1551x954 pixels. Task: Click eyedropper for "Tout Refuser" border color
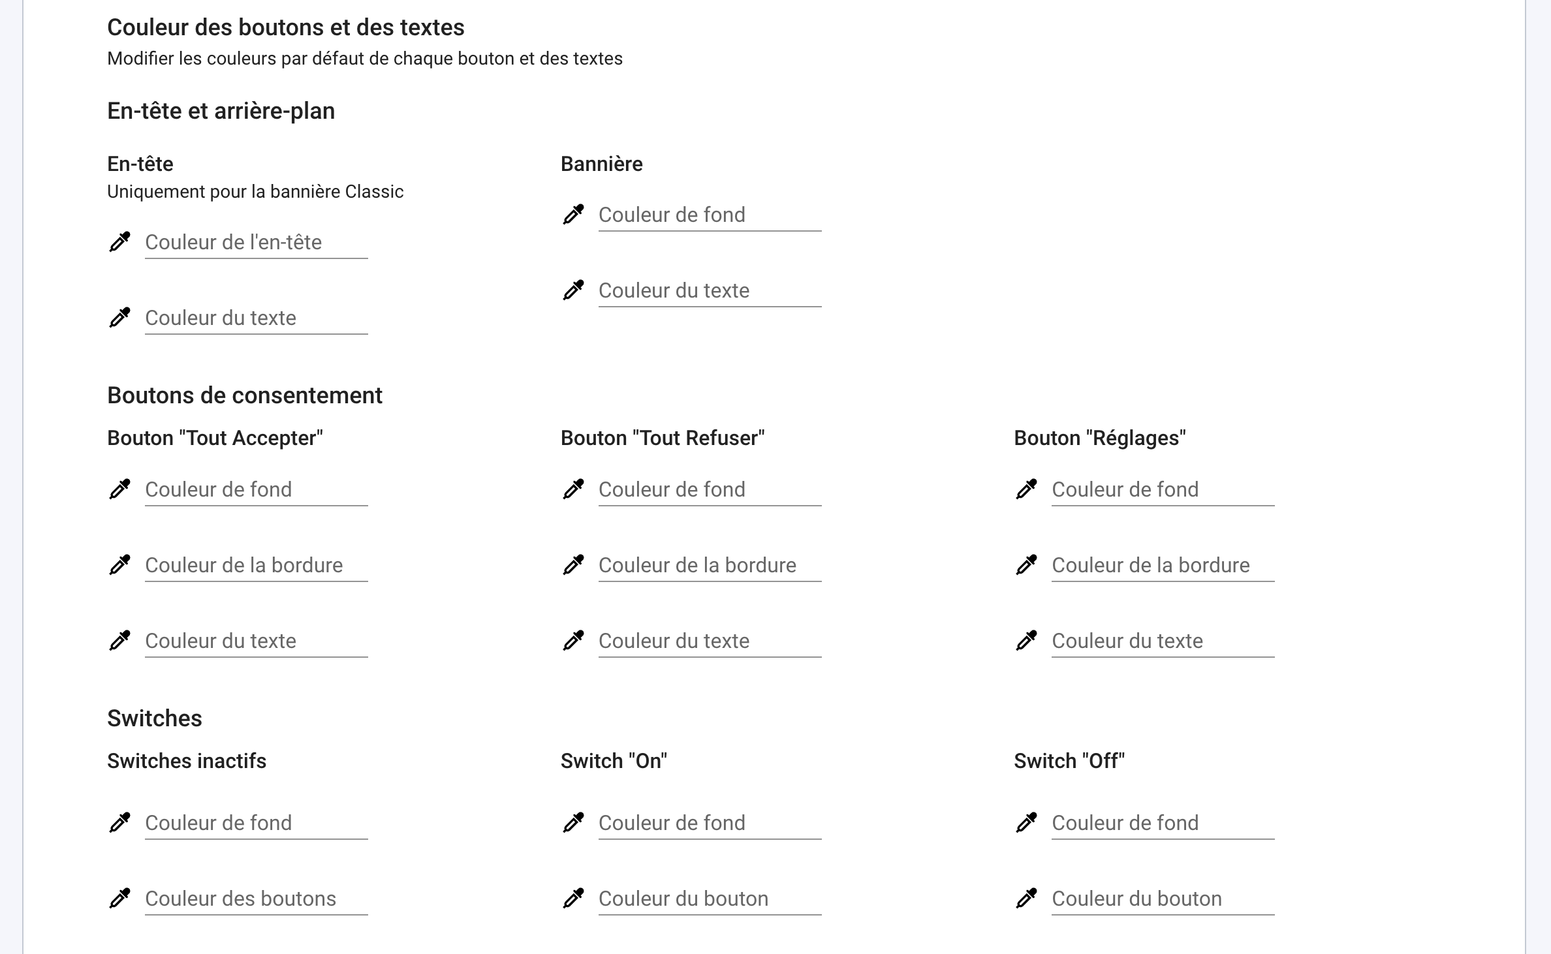pyautogui.click(x=573, y=565)
